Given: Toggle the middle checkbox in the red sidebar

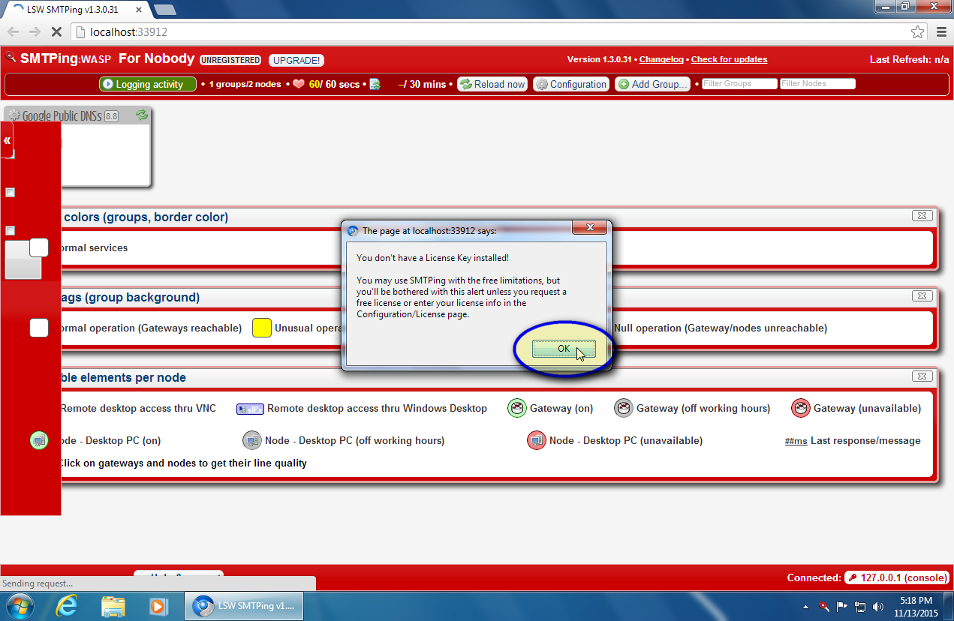Looking at the screenshot, I should 11,193.
